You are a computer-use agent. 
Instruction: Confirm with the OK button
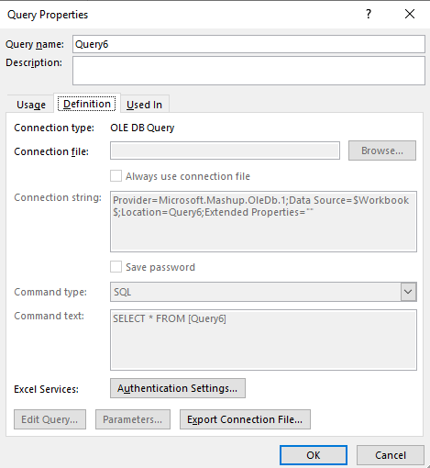(314, 455)
